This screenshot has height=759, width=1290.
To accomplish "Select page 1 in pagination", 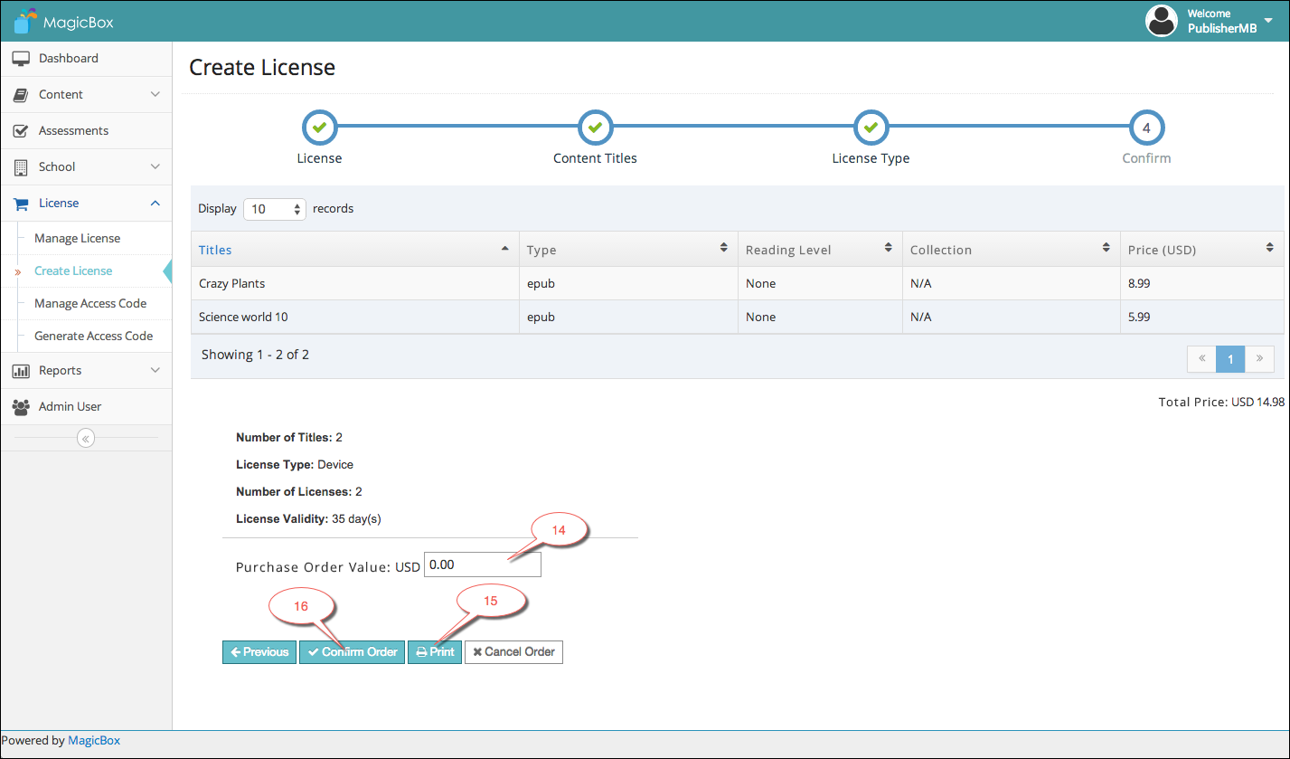I will pyautogui.click(x=1230, y=358).
